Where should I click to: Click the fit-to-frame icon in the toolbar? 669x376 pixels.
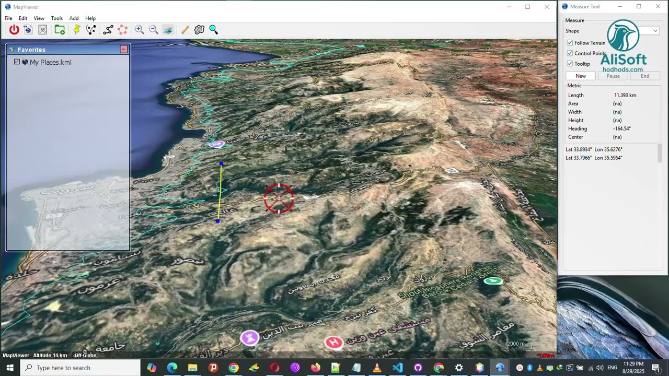click(42, 30)
